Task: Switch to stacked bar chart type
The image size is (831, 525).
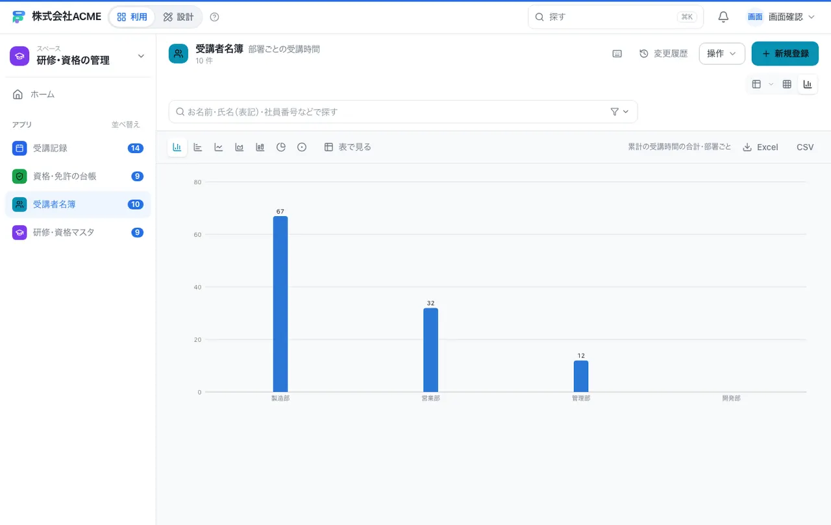Action: (260, 147)
